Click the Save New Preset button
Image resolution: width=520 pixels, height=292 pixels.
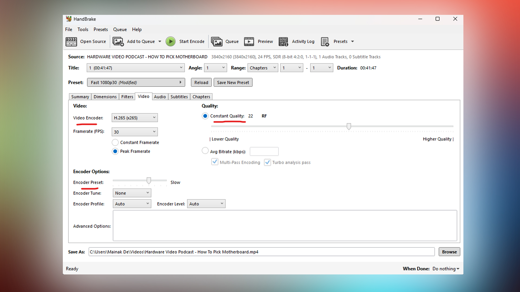[233, 82]
